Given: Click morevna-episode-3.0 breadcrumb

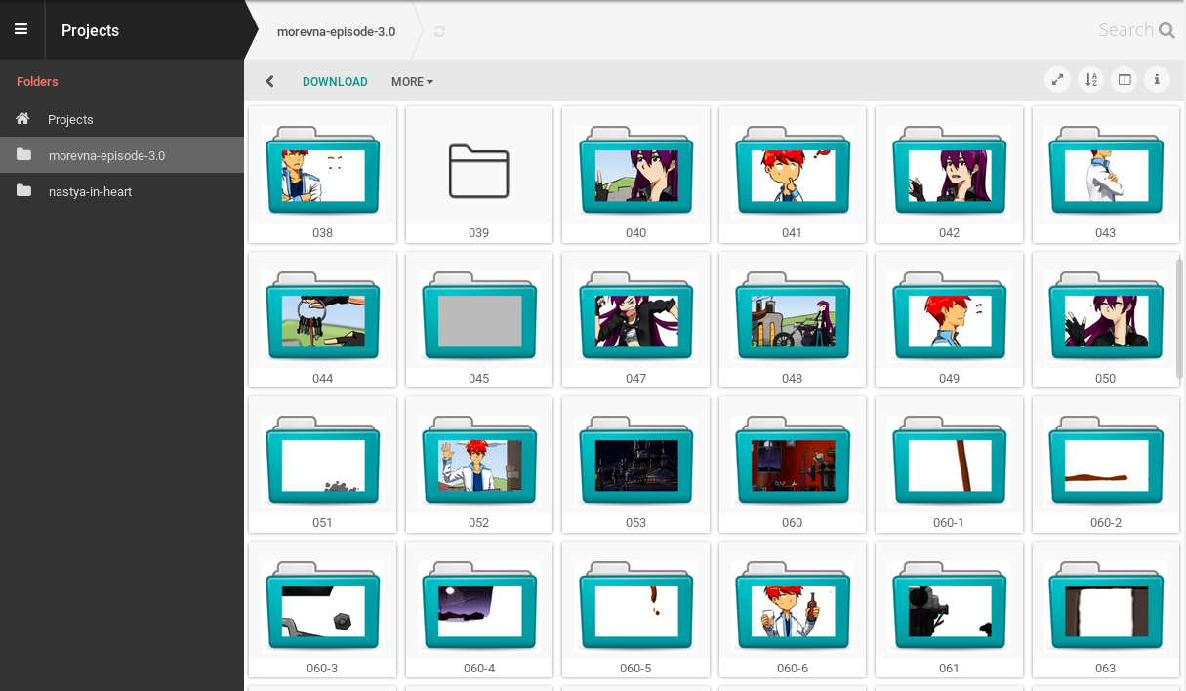Looking at the screenshot, I should 336,31.
